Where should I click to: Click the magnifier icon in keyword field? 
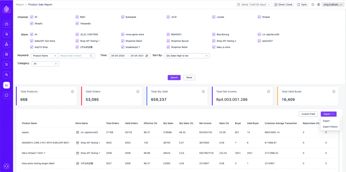click(x=91, y=56)
